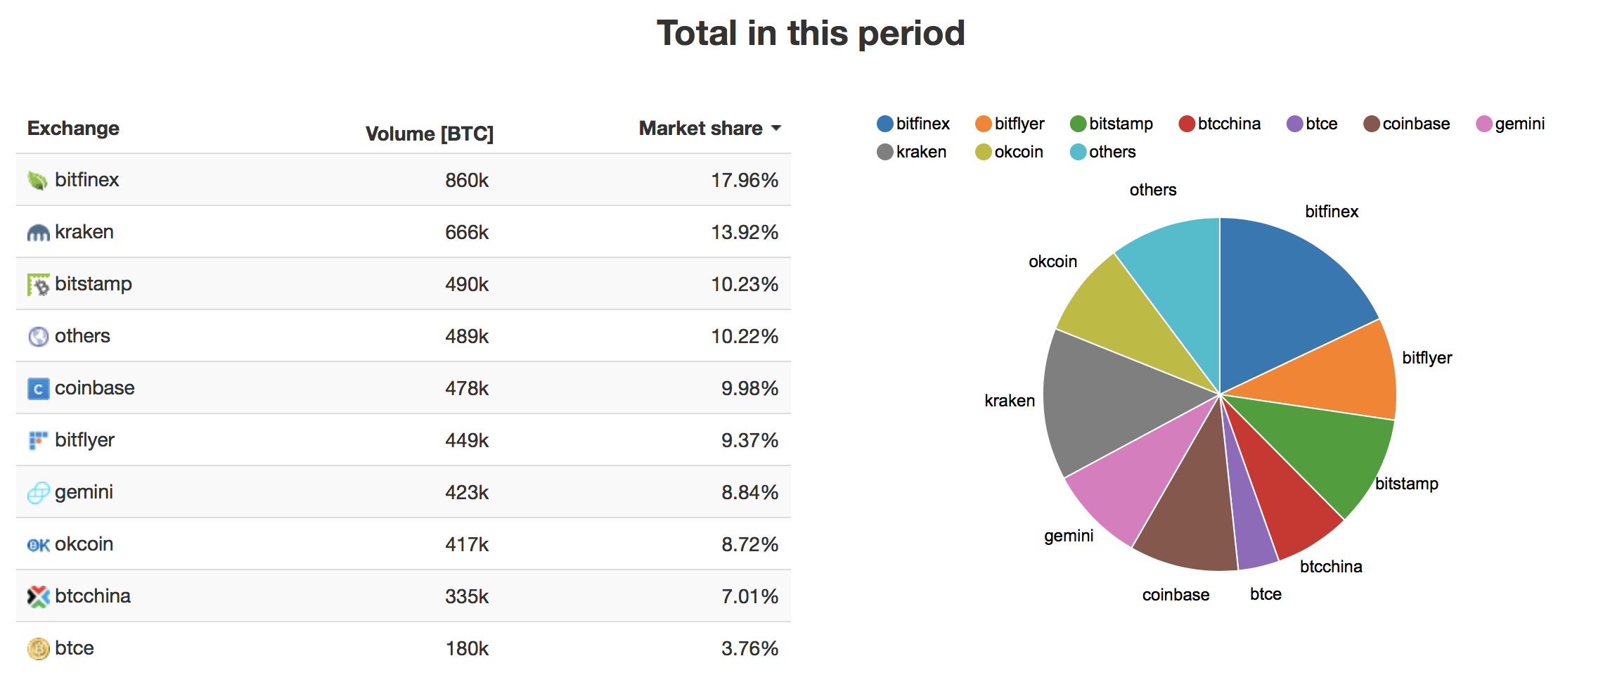Toggle the gemini legend entry
The width and height of the screenshot is (1610, 675).
point(1510,124)
